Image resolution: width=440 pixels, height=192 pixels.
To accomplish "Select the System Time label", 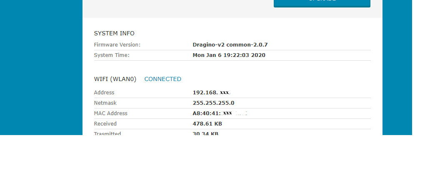I will point(112,55).
